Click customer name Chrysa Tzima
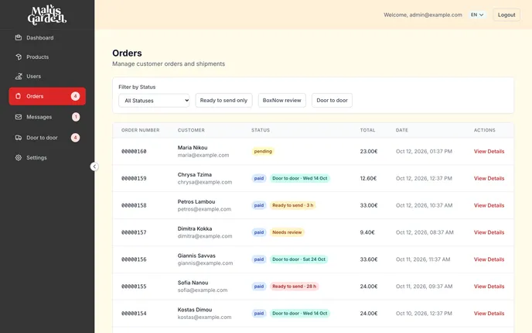The width and height of the screenshot is (532, 333). pyautogui.click(x=195, y=175)
